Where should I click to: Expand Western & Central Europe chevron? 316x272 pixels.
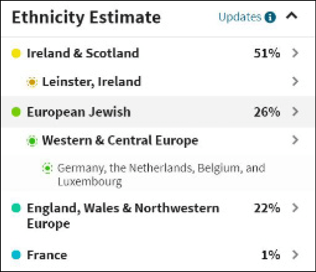pyautogui.click(x=295, y=140)
